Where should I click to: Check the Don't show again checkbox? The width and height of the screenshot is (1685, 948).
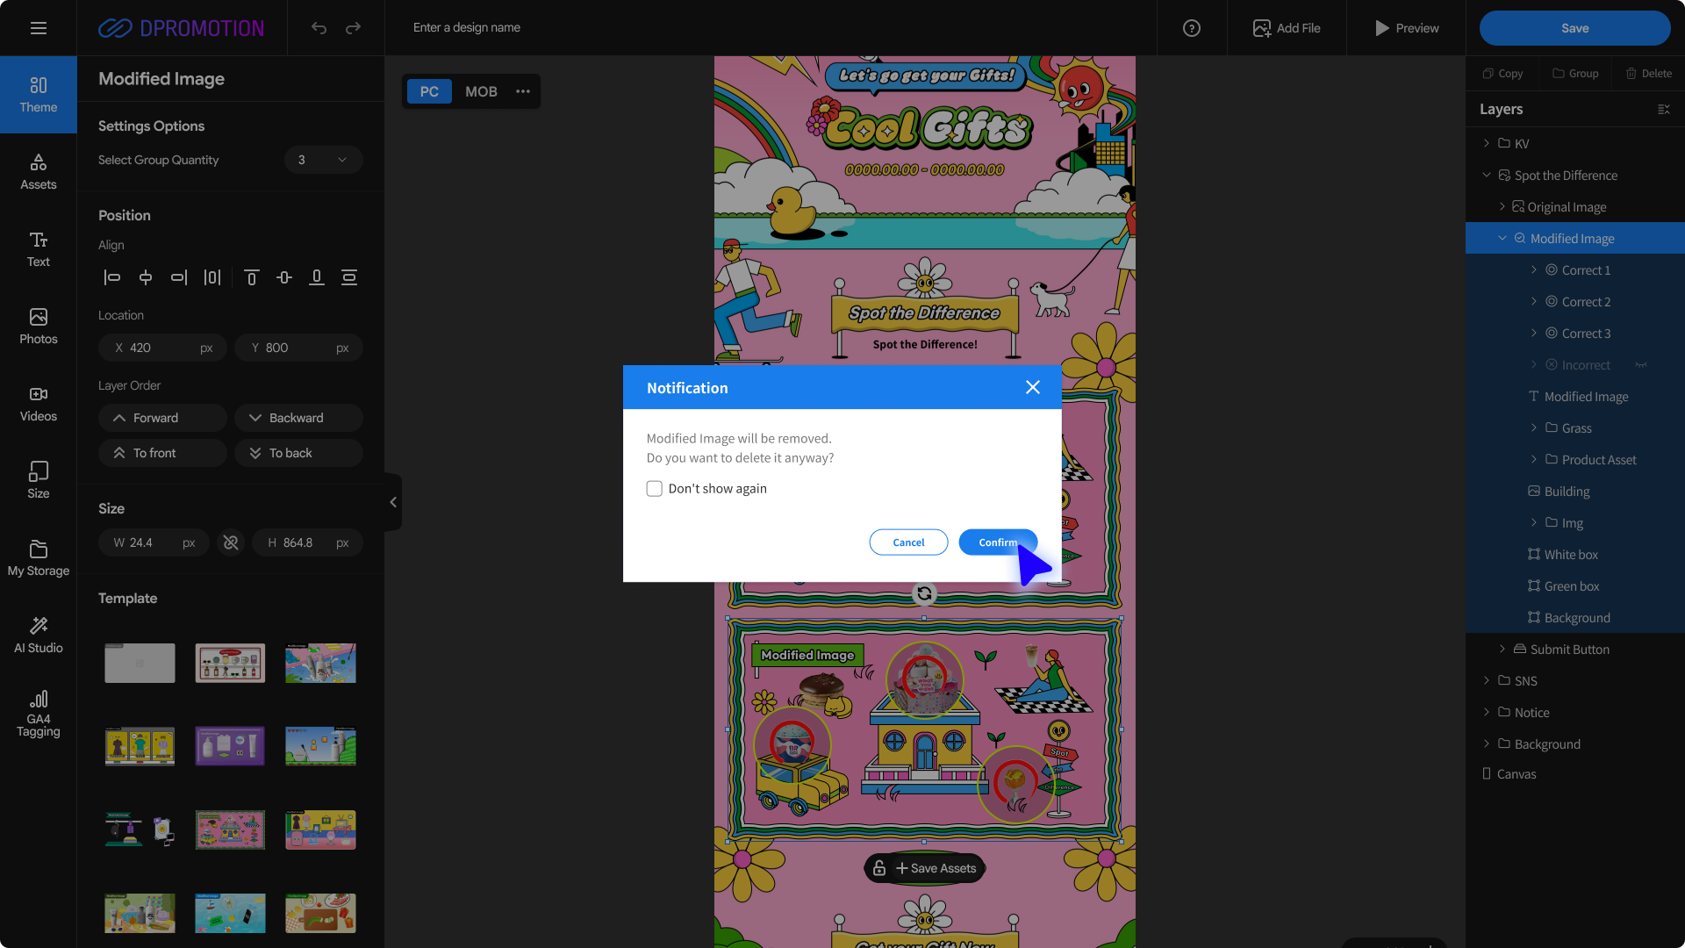(x=654, y=489)
